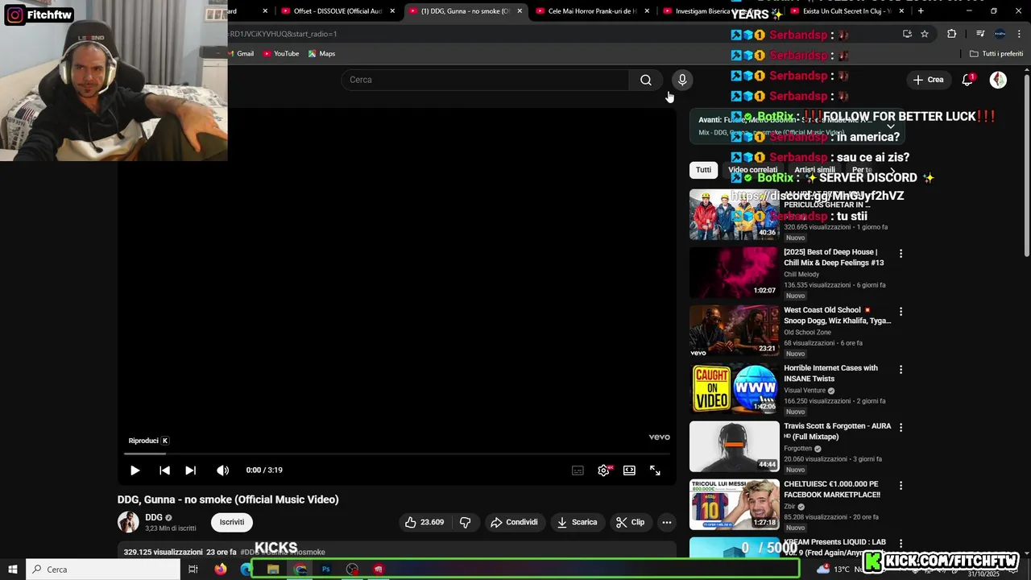Skip to next video in player

pyautogui.click(x=190, y=470)
